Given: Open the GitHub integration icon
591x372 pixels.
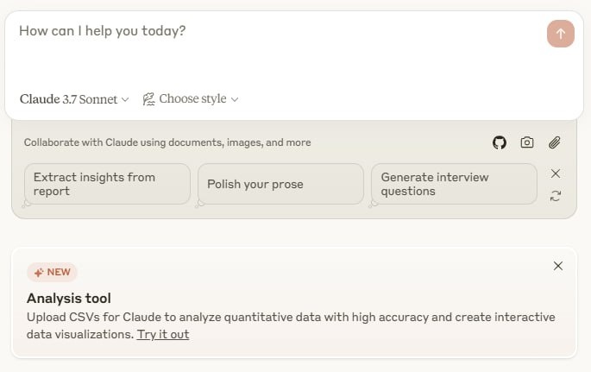Looking at the screenshot, I should tap(500, 142).
